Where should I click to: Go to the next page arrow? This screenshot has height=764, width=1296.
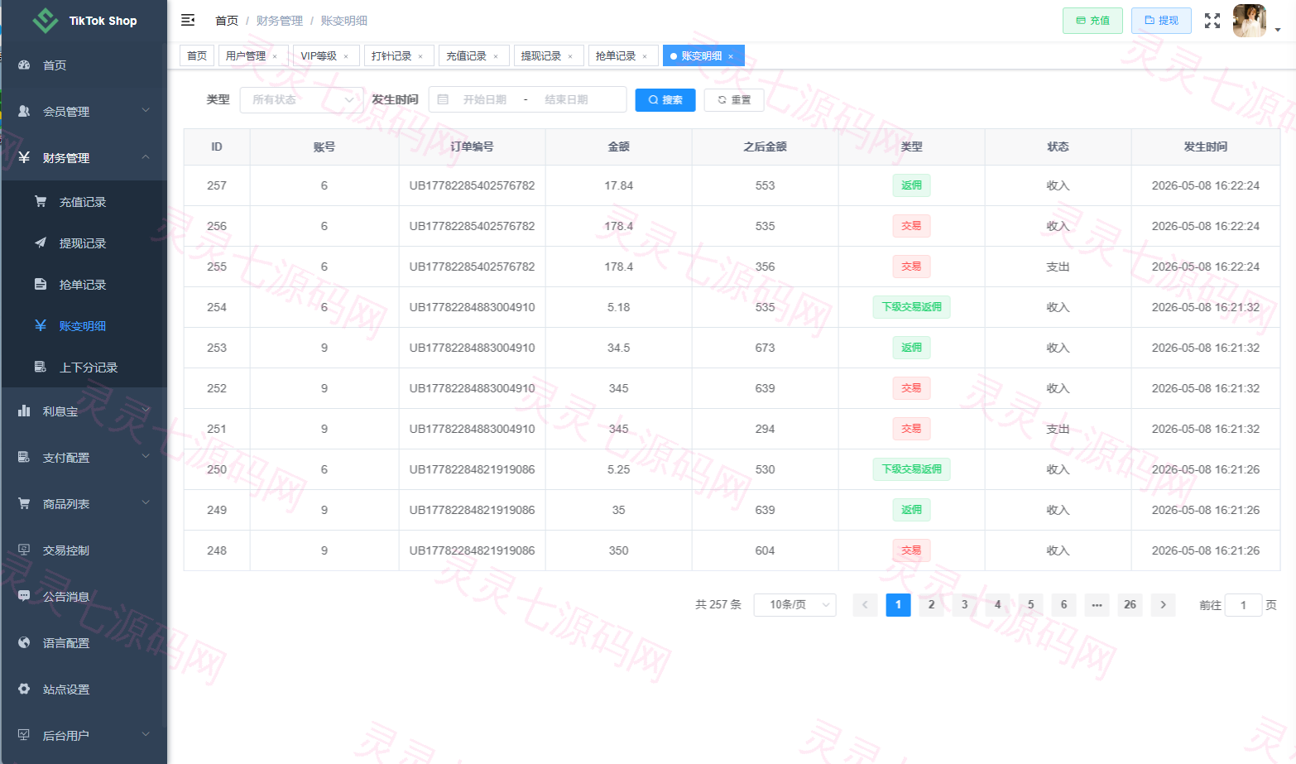1164,605
